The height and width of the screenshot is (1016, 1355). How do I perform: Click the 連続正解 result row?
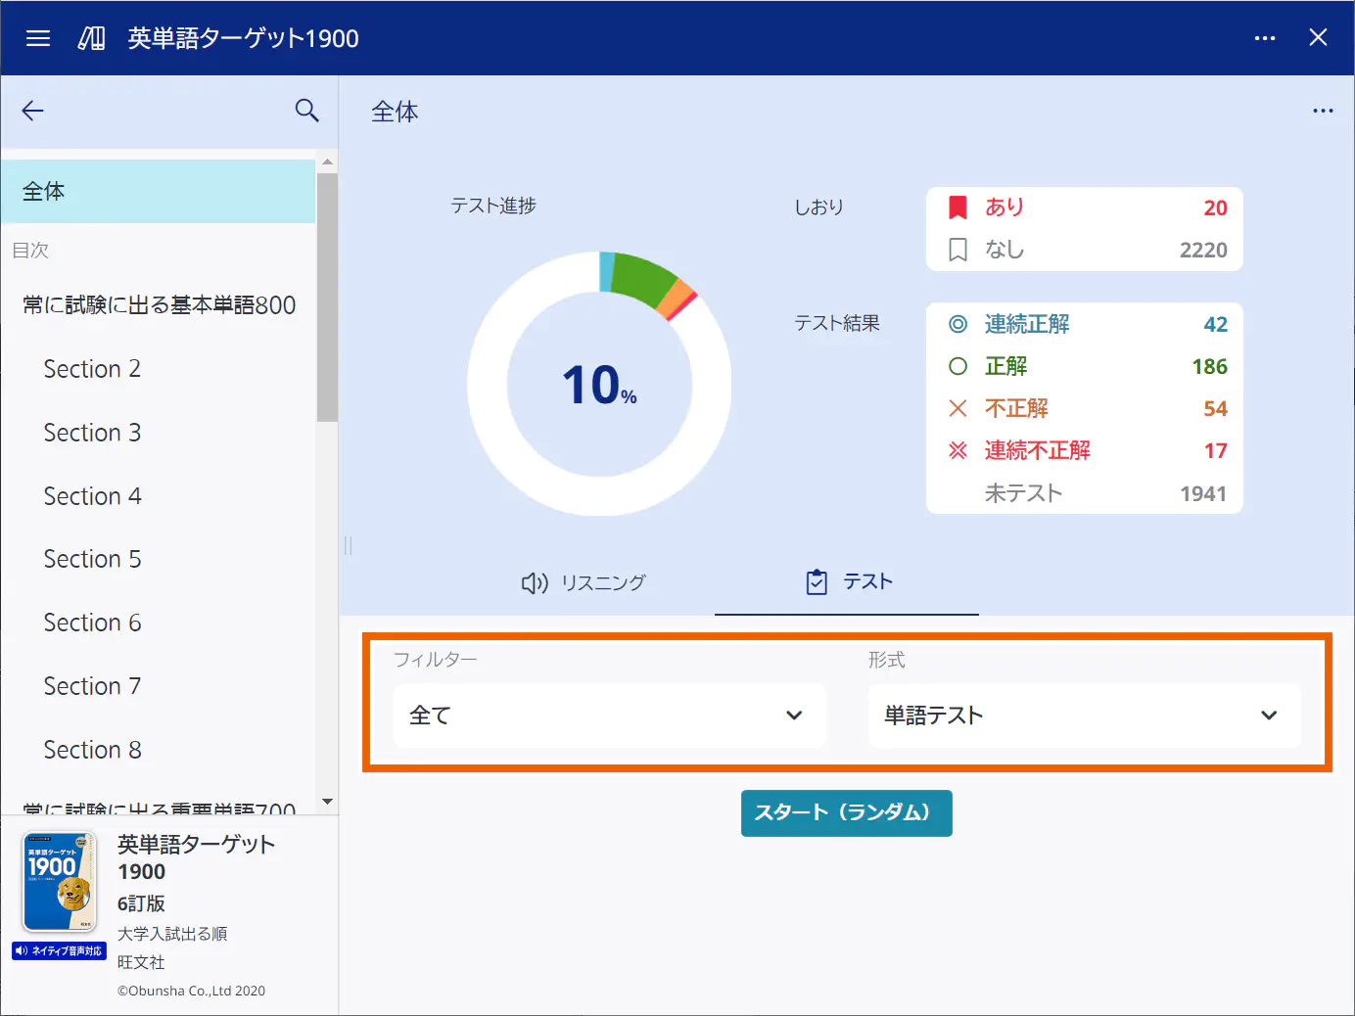1085,324
